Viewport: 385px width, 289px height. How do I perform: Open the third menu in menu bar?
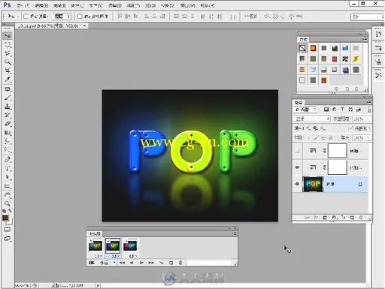[x=59, y=5]
